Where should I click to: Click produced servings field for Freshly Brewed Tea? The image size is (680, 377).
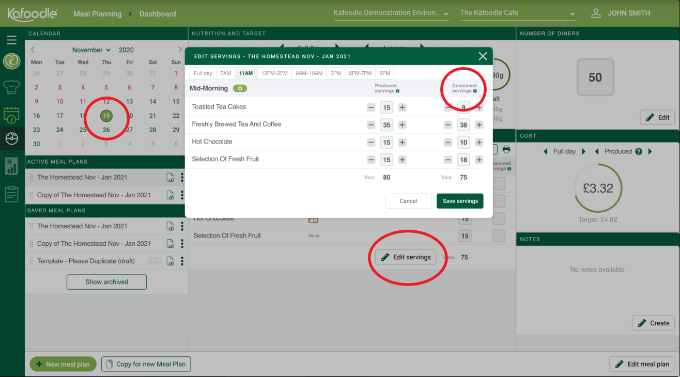tap(387, 125)
